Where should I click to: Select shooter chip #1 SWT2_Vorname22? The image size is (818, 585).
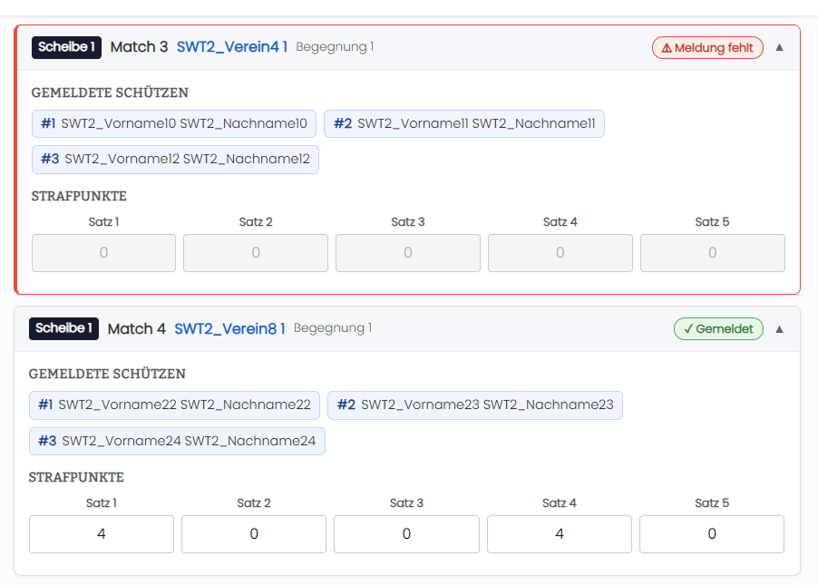coord(174,405)
